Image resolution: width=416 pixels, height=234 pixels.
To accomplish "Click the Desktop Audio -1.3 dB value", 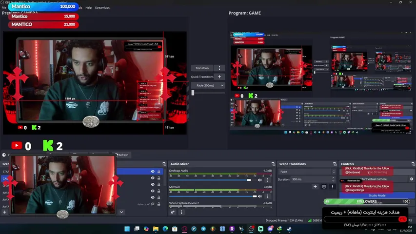I will [267, 171].
